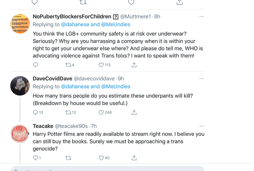This screenshot has height=171, width=254.
Task: Reply to Teacake's Harry Potter tweet
Action: [36, 158]
